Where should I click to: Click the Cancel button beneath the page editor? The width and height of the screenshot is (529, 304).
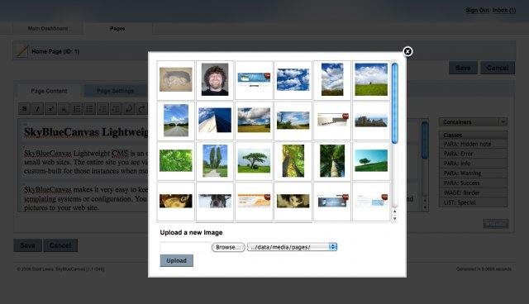[x=60, y=245]
